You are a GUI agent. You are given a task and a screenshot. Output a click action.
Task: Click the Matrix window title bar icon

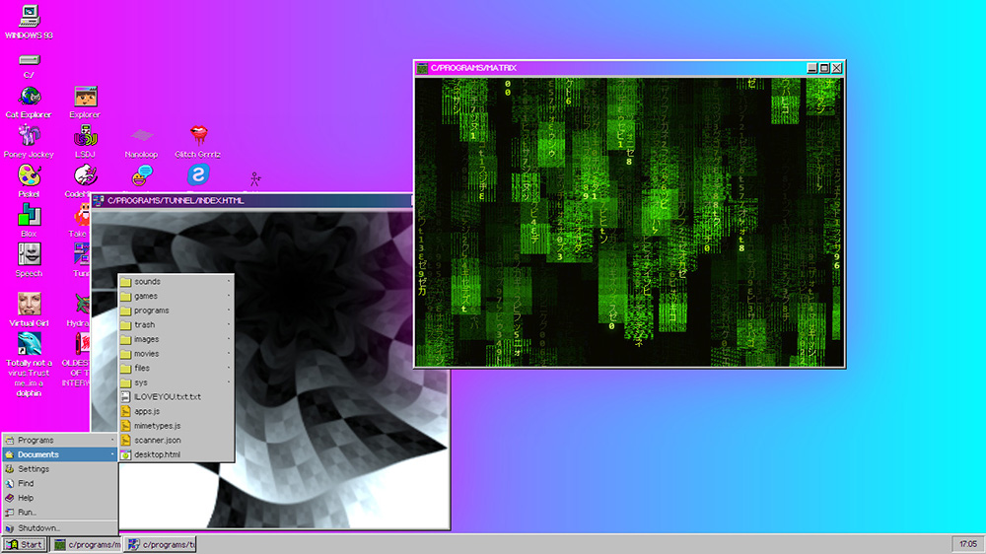click(423, 68)
